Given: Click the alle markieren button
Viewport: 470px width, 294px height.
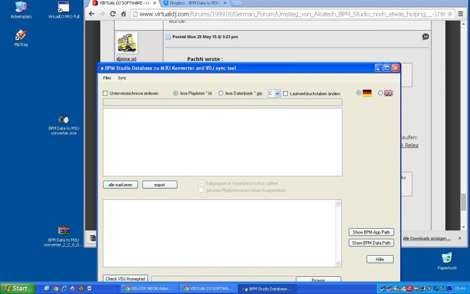Looking at the screenshot, I should click(120, 185).
